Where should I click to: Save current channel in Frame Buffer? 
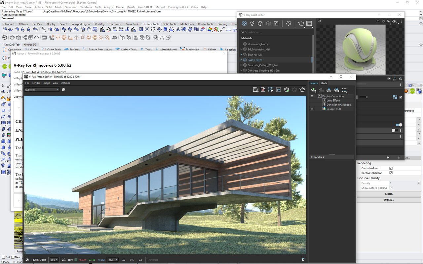click(x=255, y=89)
